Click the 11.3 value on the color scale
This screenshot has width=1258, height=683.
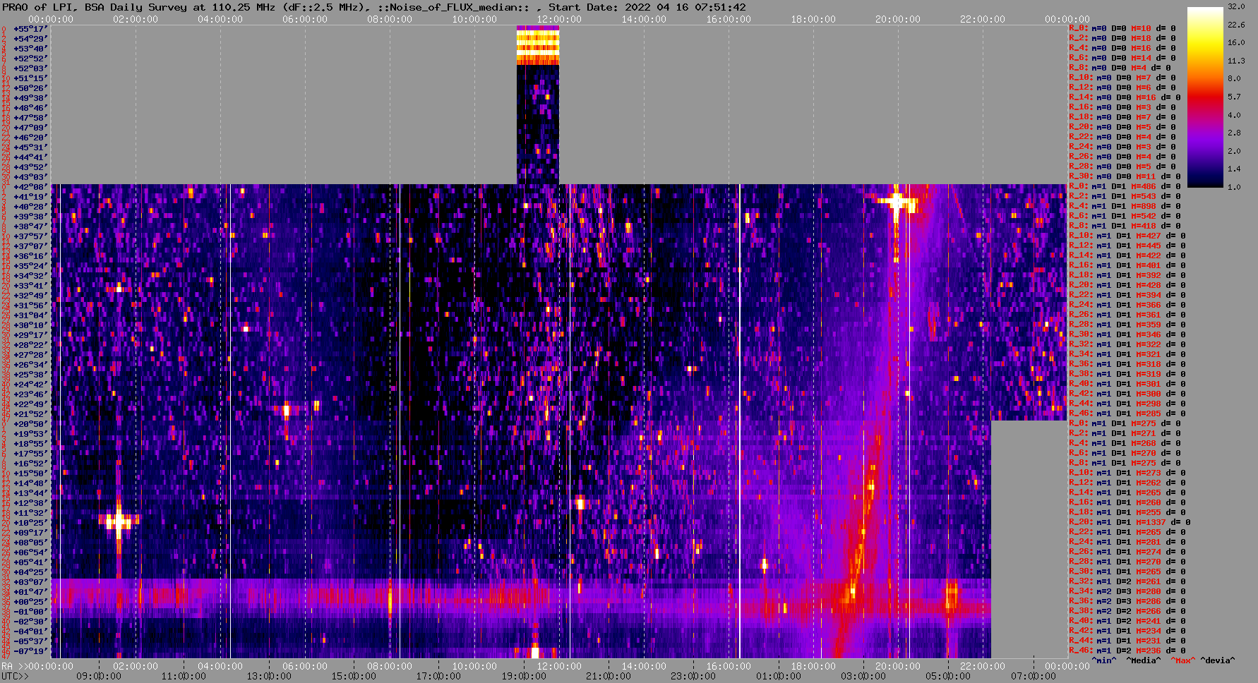(x=1236, y=61)
